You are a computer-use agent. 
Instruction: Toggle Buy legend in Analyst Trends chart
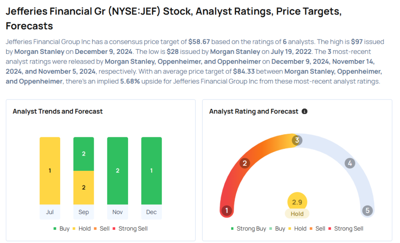point(61,229)
